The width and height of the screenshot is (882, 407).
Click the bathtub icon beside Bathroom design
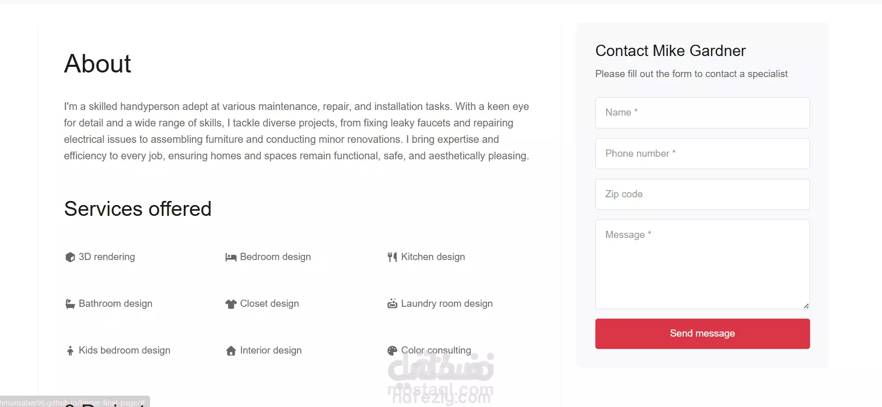pyautogui.click(x=70, y=304)
